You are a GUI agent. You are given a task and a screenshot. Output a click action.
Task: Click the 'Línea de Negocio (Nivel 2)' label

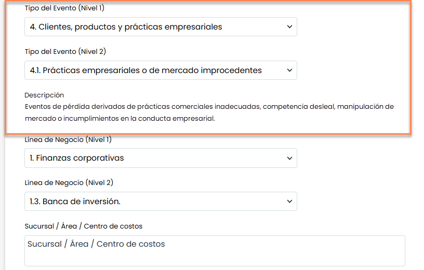click(69, 183)
